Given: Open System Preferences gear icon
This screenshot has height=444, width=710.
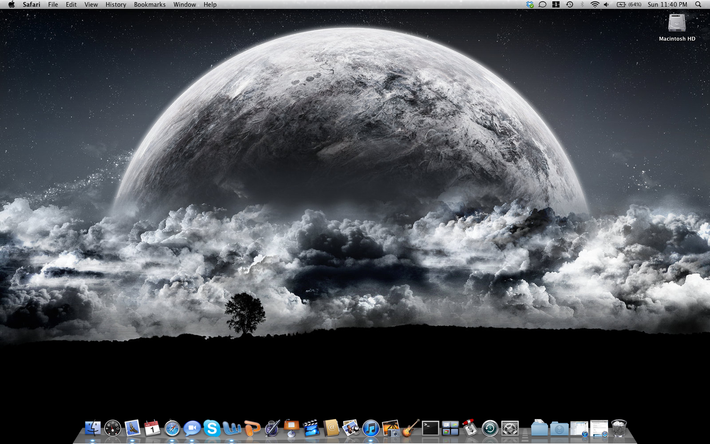Looking at the screenshot, I should pos(510,428).
